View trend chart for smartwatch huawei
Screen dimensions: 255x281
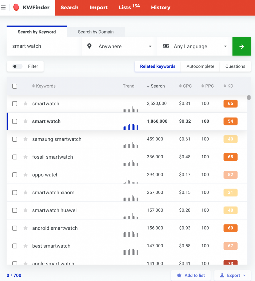click(x=130, y=216)
